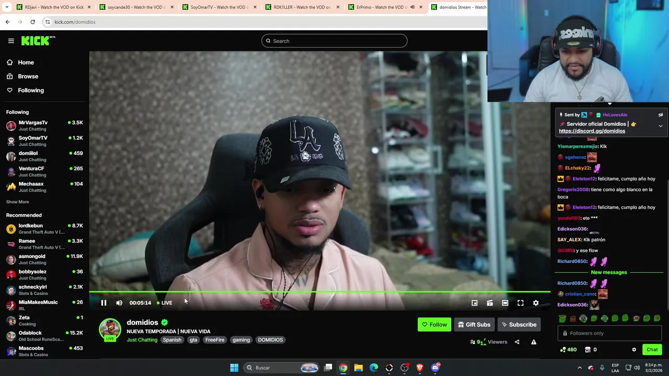Switch to RDjavi browser tab
The height and width of the screenshot is (376, 669).
(x=54, y=7)
